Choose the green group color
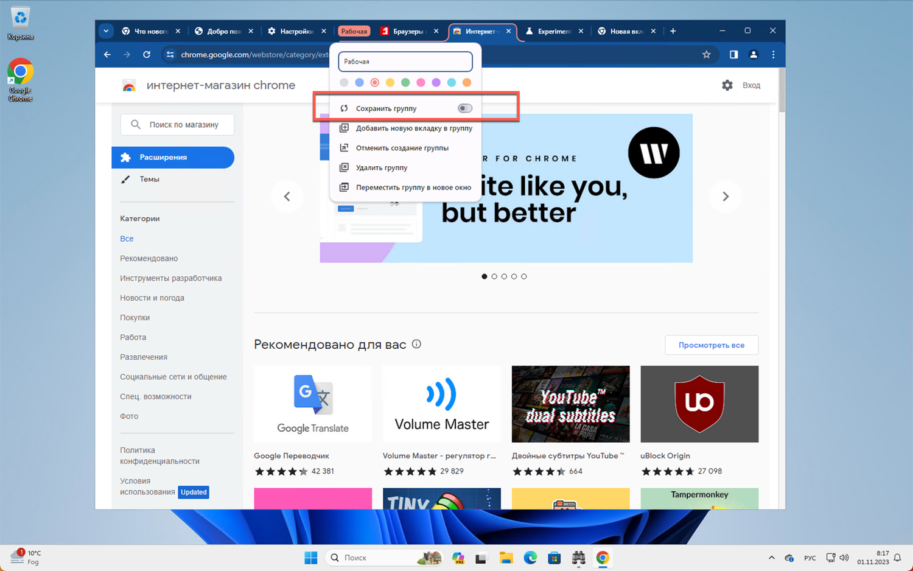 pos(405,82)
